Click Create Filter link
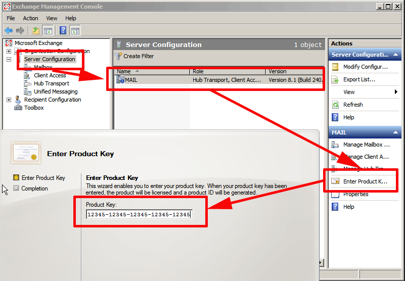The image size is (405, 281). tap(139, 56)
